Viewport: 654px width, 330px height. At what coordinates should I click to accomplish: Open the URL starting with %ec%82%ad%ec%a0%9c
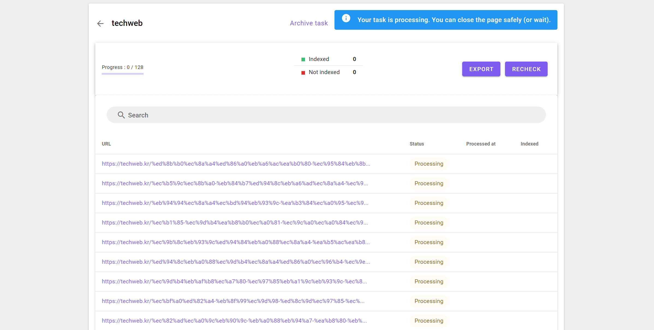pyautogui.click(x=234, y=321)
